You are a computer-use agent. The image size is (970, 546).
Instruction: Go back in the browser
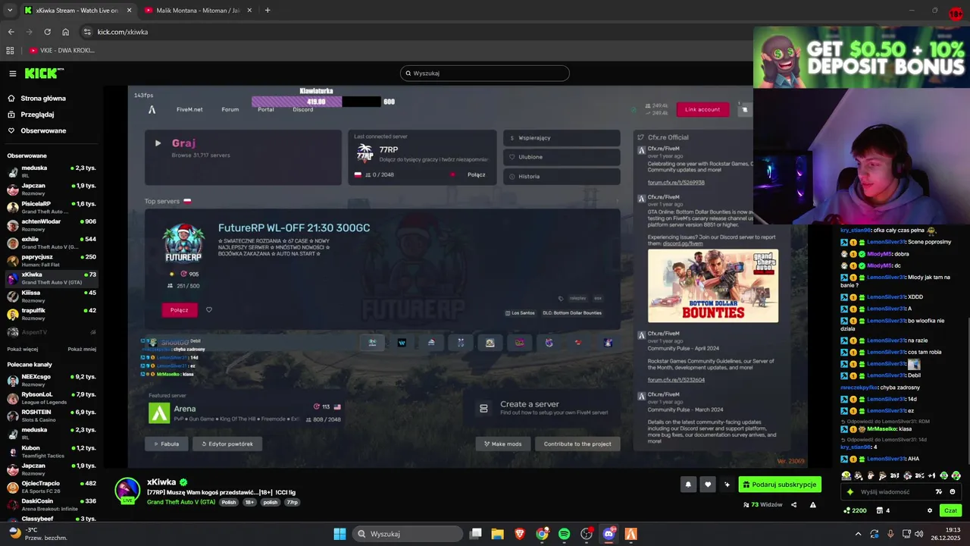click(x=11, y=32)
